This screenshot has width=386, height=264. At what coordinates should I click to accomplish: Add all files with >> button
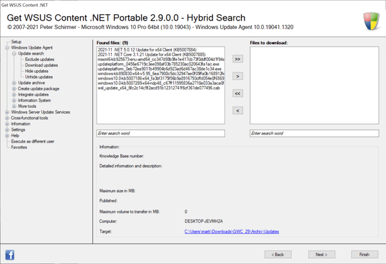(x=237, y=58)
